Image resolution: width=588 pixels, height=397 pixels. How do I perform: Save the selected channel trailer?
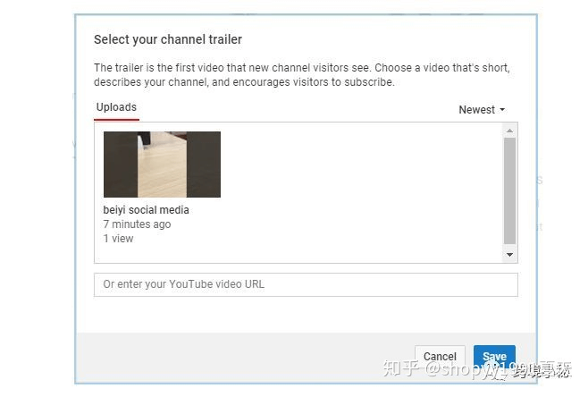pyautogui.click(x=494, y=356)
